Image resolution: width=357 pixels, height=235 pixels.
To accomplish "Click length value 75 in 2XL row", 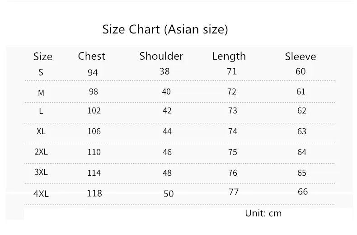I will [233, 152].
